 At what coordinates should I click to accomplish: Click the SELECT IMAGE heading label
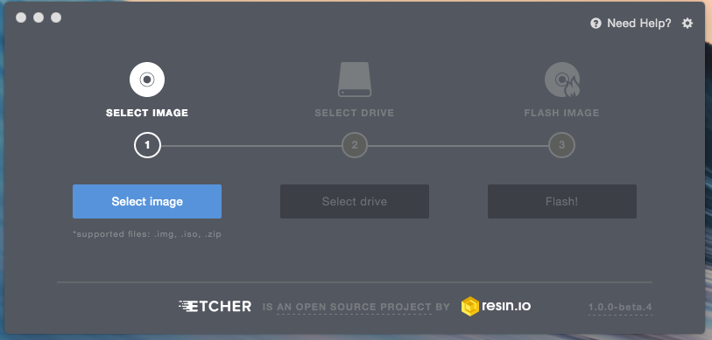[147, 113]
